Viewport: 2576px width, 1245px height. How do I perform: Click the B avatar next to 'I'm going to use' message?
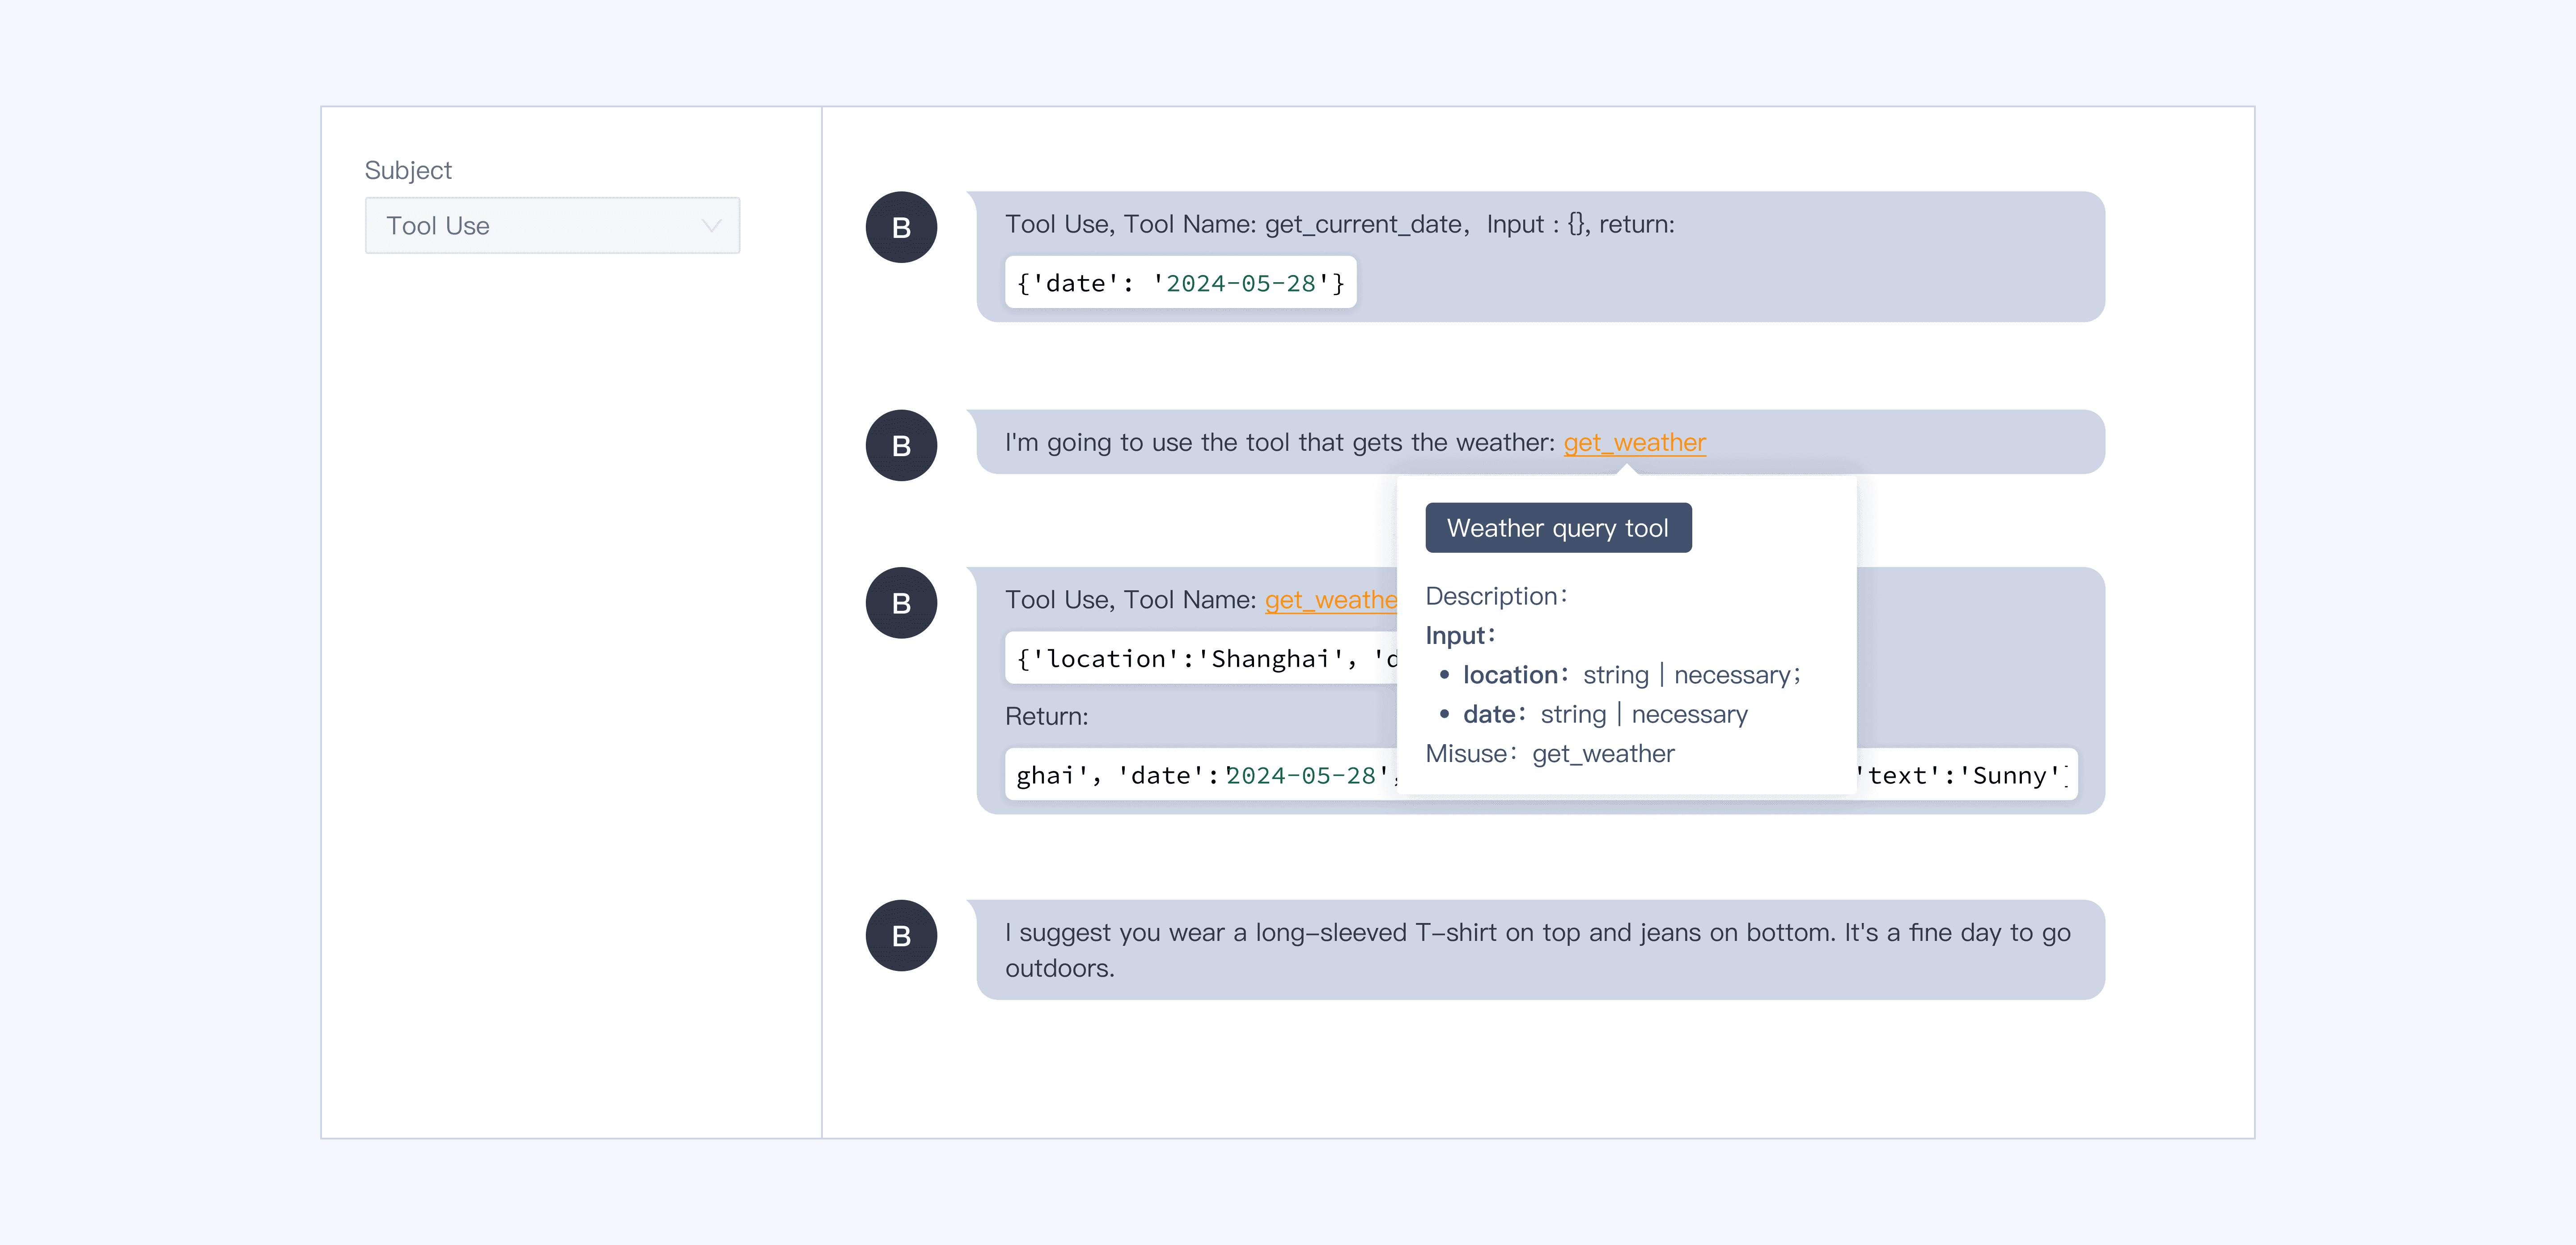tap(901, 445)
